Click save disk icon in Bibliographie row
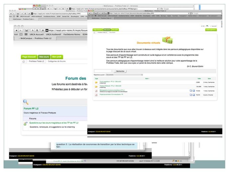This screenshot has height=172, width=229. [x=194, y=91]
